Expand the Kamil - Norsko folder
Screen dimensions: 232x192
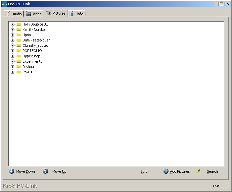point(13,30)
